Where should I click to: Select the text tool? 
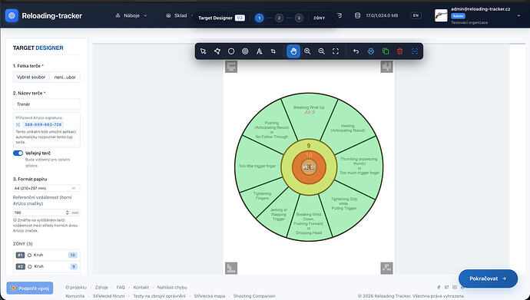click(x=260, y=51)
